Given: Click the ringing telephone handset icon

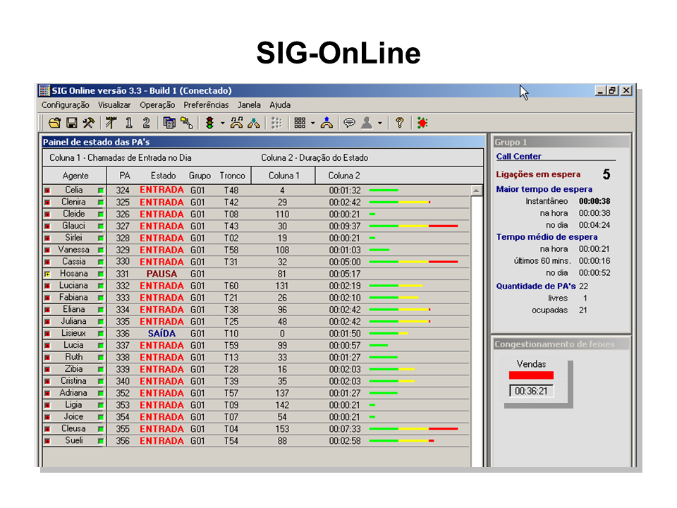Looking at the screenshot, I should point(236,123).
